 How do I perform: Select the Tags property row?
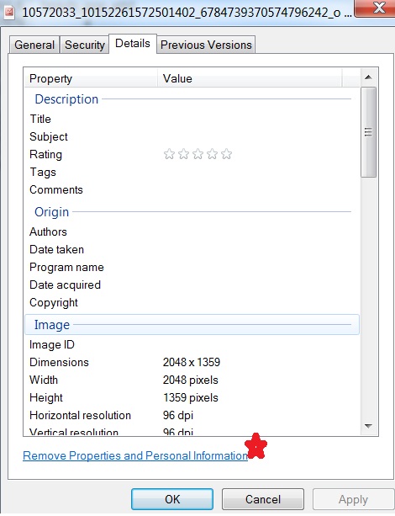192,172
